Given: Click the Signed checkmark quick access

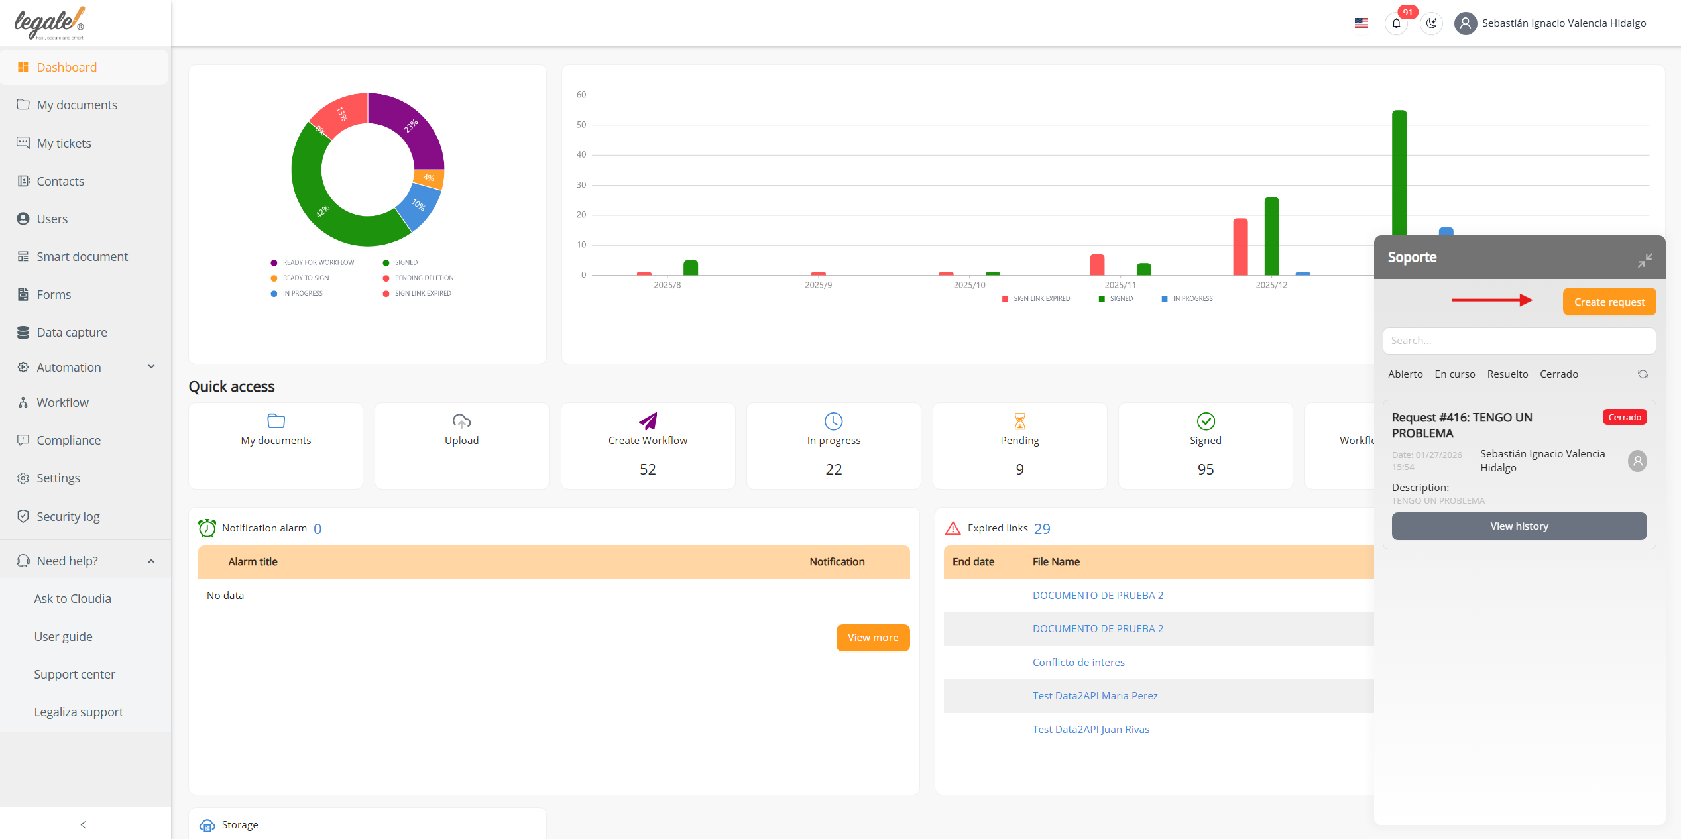Looking at the screenshot, I should tap(1205, 421).
